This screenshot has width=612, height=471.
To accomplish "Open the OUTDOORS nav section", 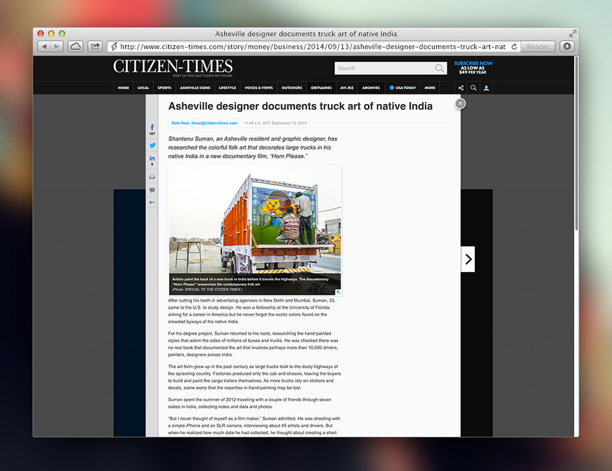I will (x=292, y=88).
